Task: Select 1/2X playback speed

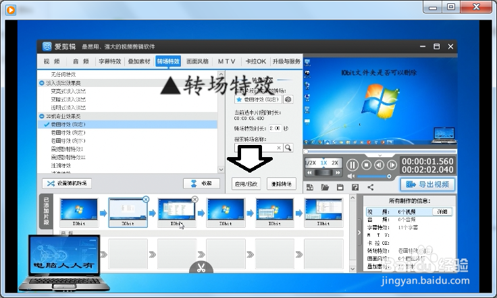Action: pos(311,163)
